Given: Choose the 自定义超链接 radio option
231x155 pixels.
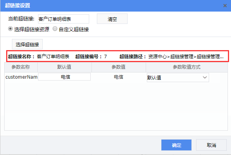Looking at the screenshot, I should click(x=55, y=29).
